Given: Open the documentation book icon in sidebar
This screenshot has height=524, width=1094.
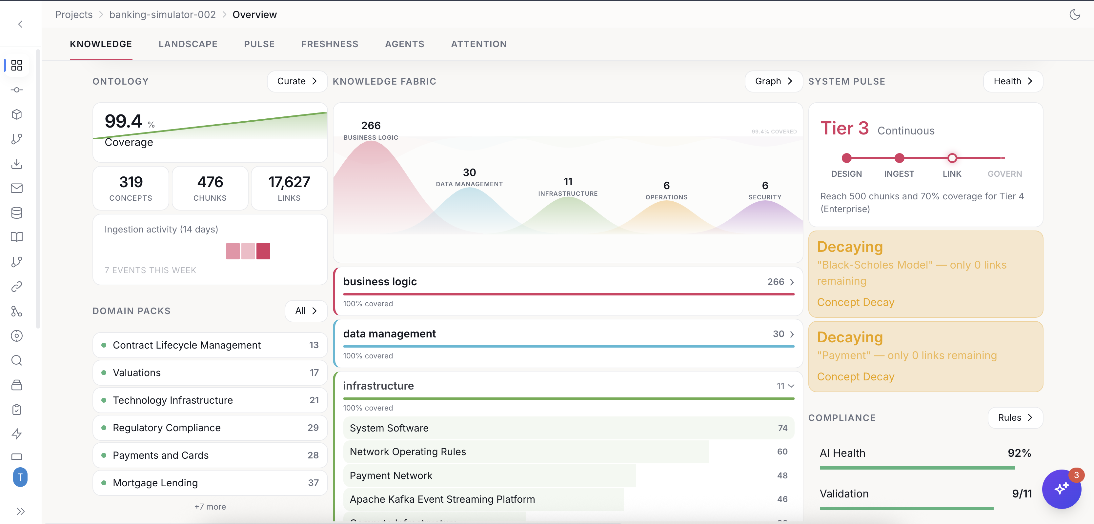Looking at the screenshot, I should click(17, 237).
